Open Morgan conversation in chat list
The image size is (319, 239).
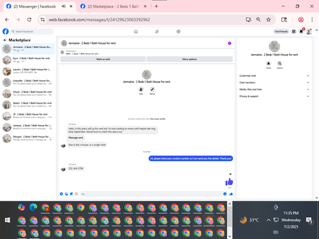pyautogui.click(x=28, y=138)
